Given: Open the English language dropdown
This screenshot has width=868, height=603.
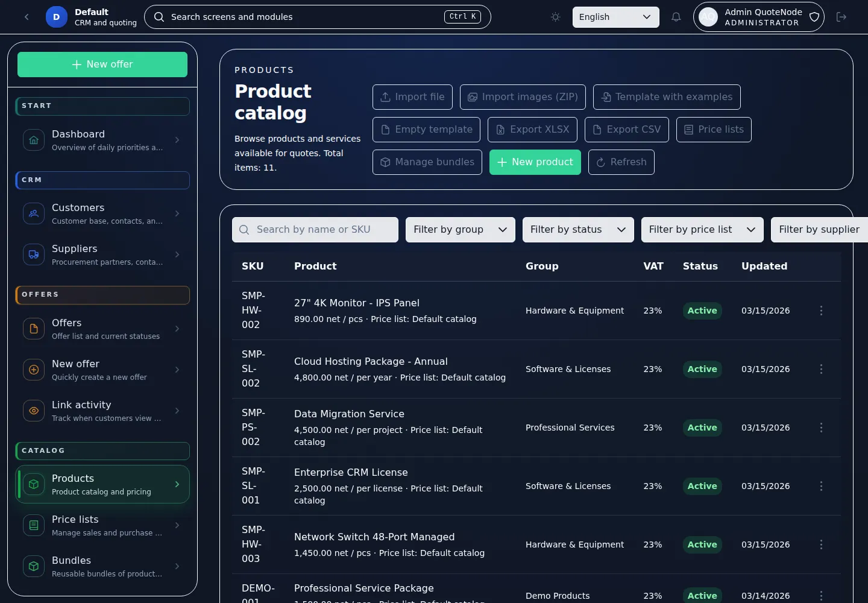Looking at the screenshot, I should pos(615,17).
